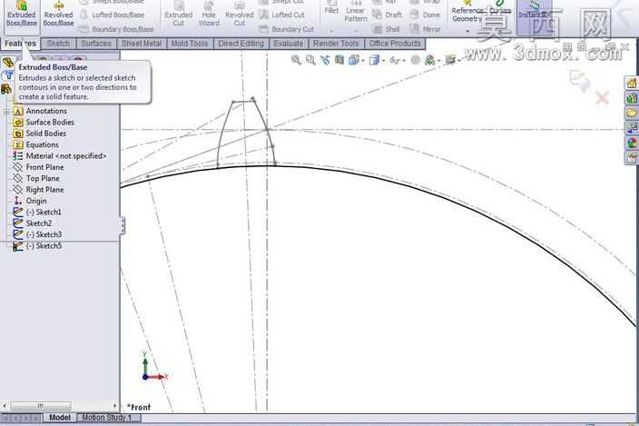This screenshot has height=426, width=639.
Task: Select Surface Bodies in the tree
Action: [50, 123]
